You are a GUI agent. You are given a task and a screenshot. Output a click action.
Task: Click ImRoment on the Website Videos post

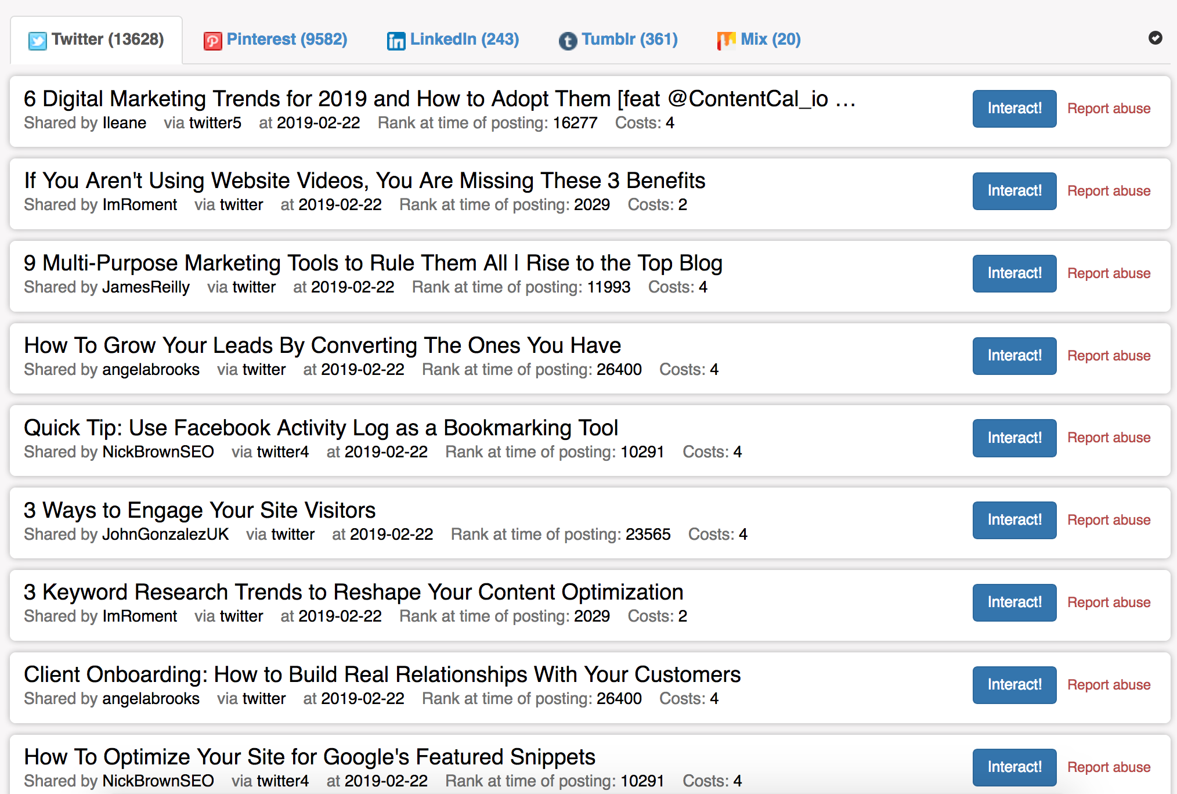point(140,205)
